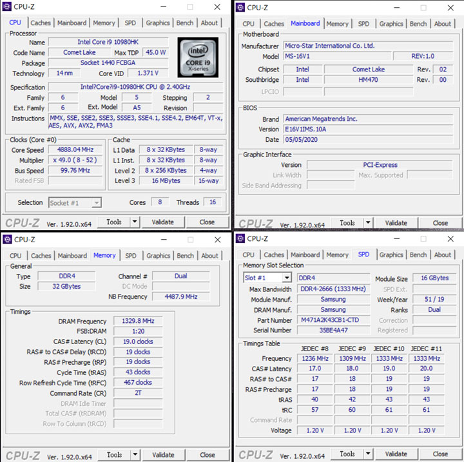The height and width of the screenshot is (462, 464).
Task: Click the Row Refresh Cycle Time 467 clocks
Action: click(x=138, y=382)
